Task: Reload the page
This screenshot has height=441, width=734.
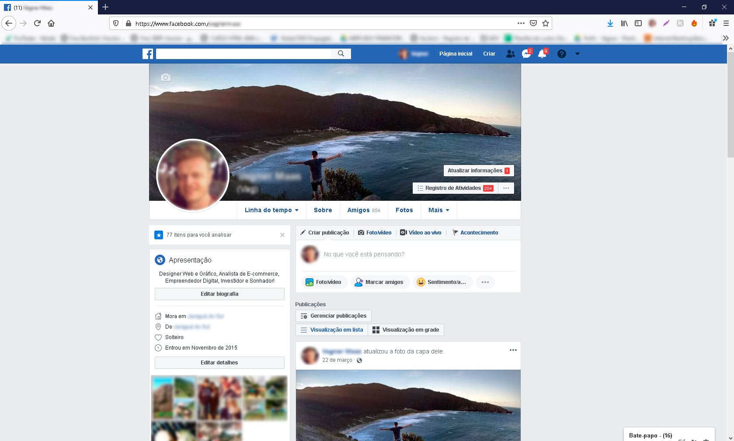Action: click(37, 23)
